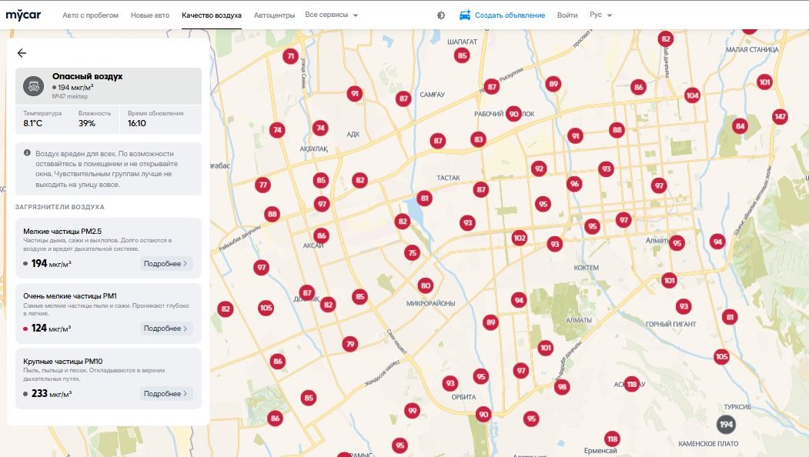809x457 pixels.
Task: Click the 147 sensor marker on map
Action: click(780, 117)
